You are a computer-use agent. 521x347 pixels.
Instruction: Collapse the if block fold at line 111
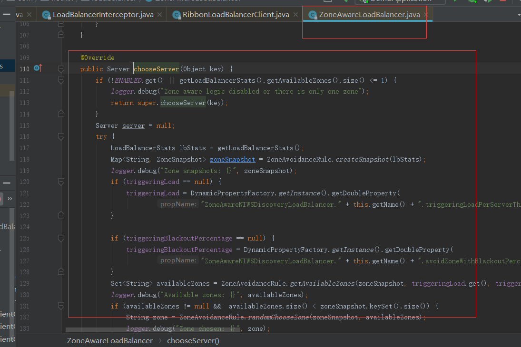click(61, 80)
